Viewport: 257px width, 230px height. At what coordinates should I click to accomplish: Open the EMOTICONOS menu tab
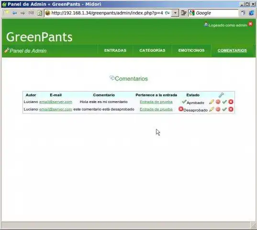191,50
